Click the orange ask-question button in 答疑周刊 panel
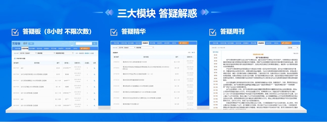Viewport: 327px width, 122px height. pos(286,43)
